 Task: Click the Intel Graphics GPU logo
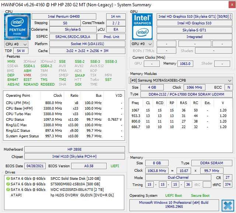[142, 27]
